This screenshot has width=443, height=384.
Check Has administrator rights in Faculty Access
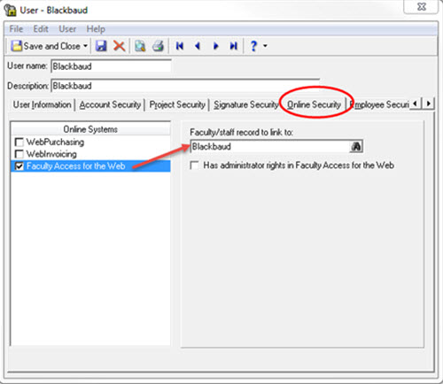[x=194, y=165]
